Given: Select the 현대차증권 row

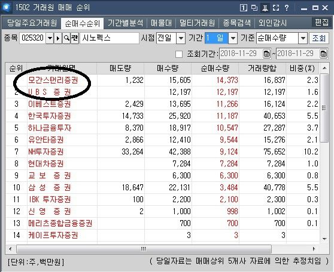Looking at the screenshot, I should tap(162, 163).
